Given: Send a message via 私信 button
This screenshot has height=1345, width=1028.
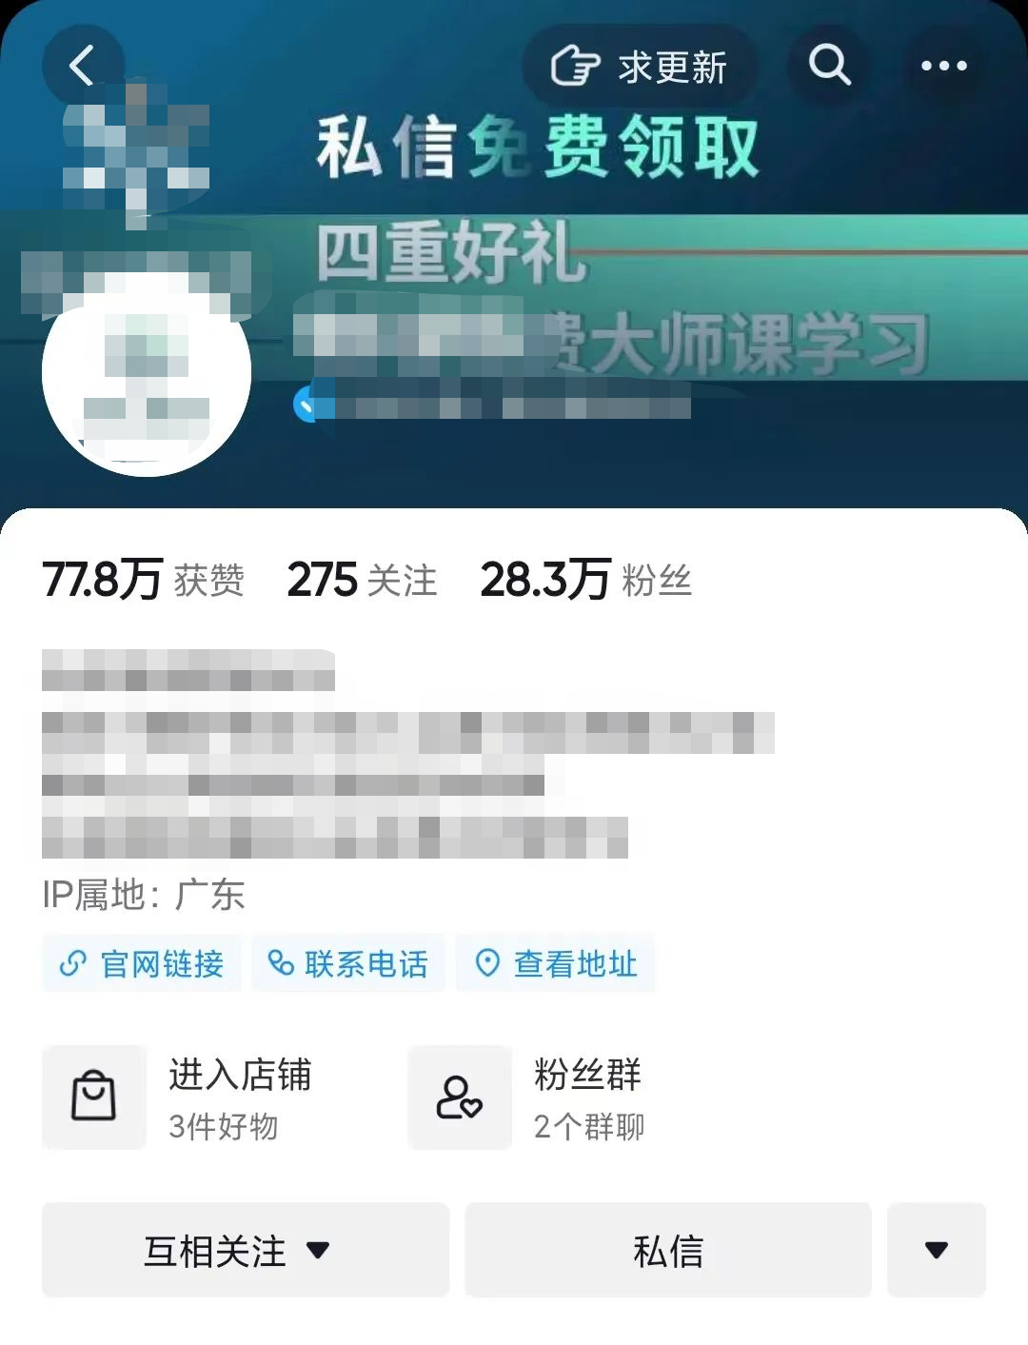Looking at the screenshot, I should 668,1250.
